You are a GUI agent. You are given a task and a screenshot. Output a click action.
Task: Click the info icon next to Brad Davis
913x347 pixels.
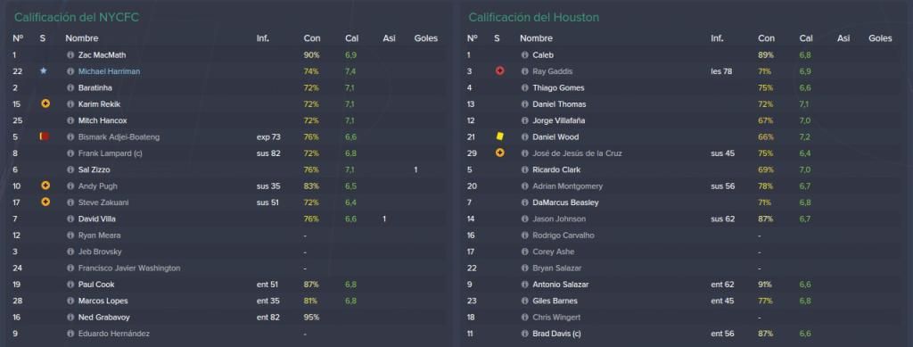pyautogui.click(x=524, y=334)
